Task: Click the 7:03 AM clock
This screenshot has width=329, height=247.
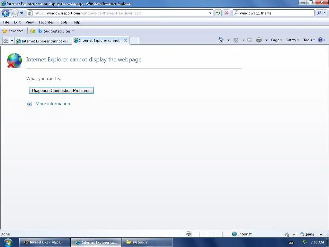Action: point(317,242)
